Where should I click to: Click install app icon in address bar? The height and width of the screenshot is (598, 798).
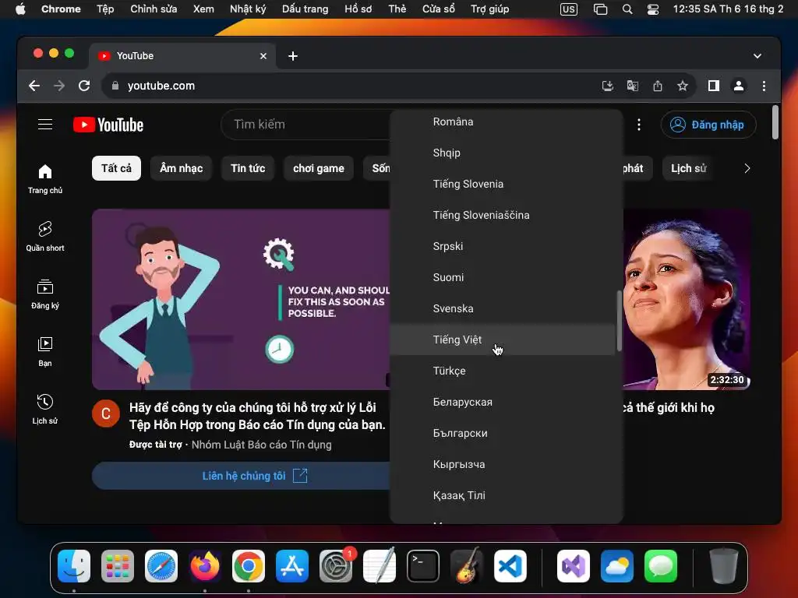tap(607, 86)
